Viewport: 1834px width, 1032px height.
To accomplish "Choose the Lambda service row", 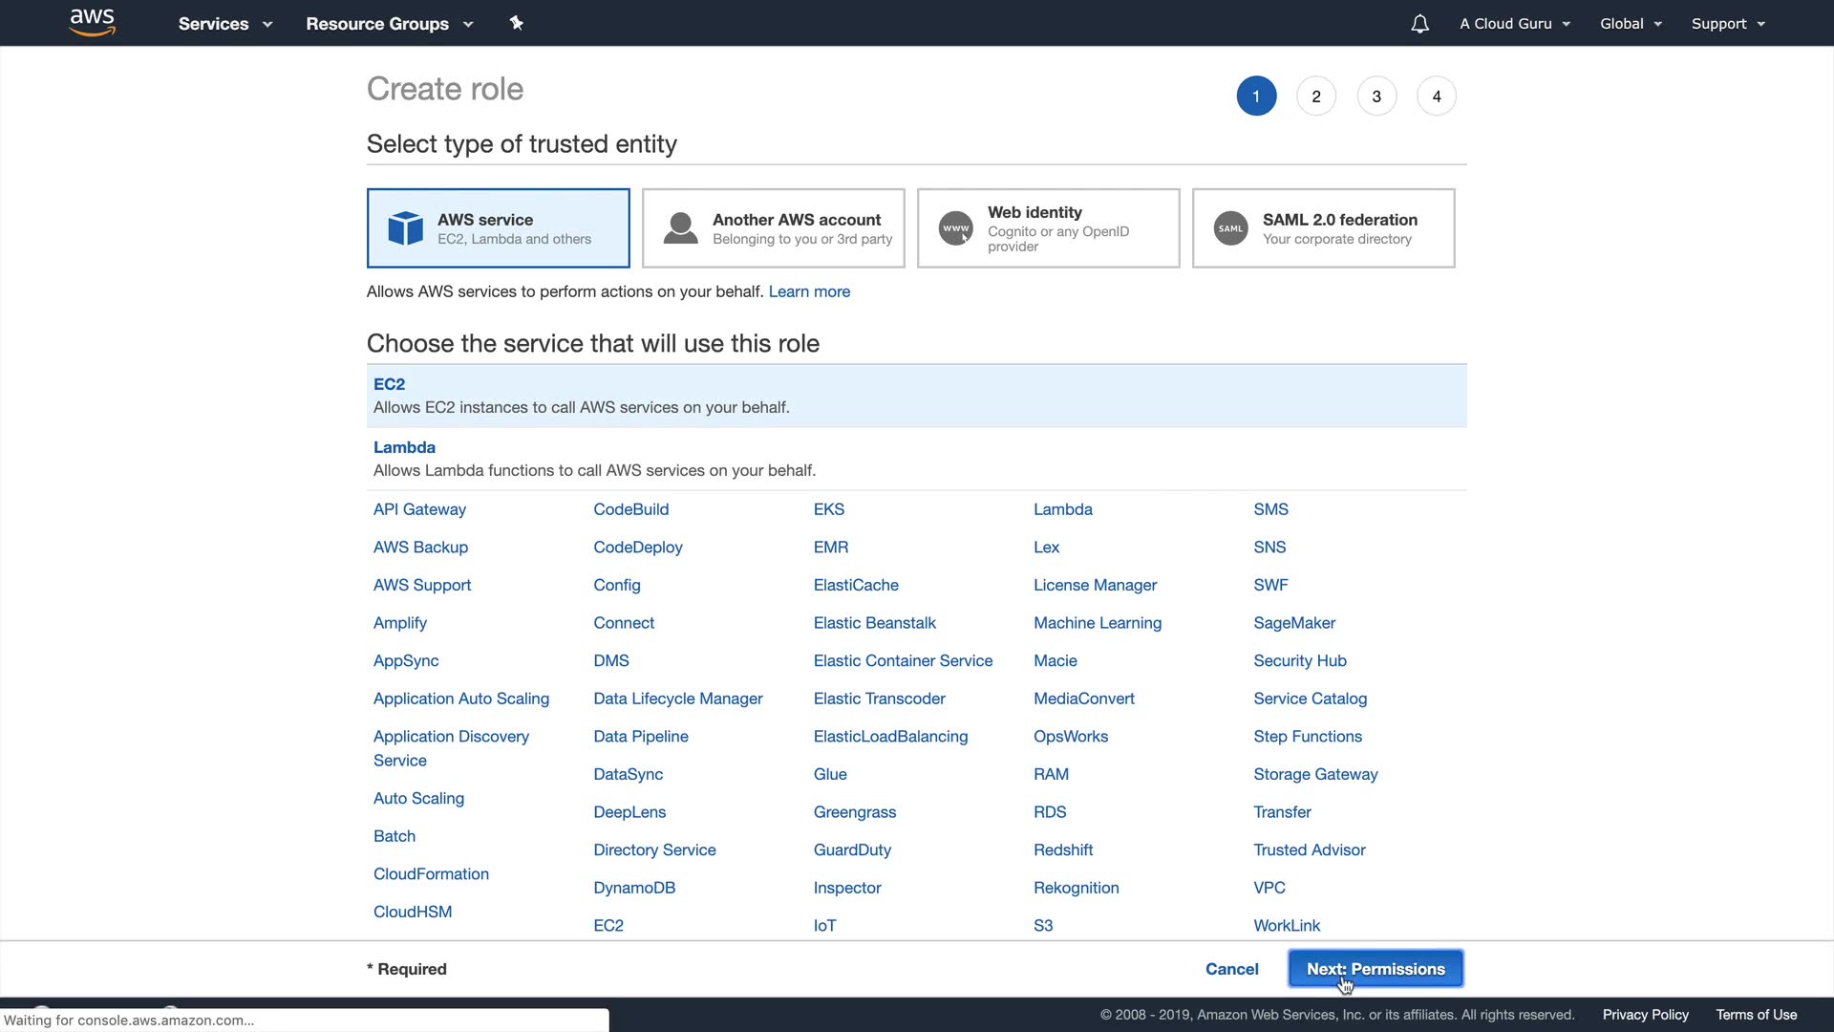I will pos(915,459).
